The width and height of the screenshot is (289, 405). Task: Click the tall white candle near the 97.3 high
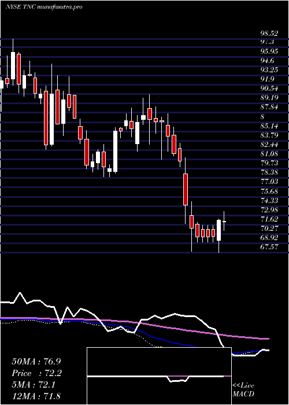(13, 65)
